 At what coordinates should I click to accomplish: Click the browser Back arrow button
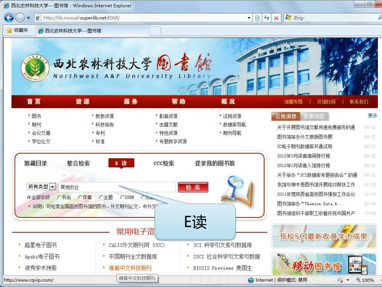click(9, 18)
